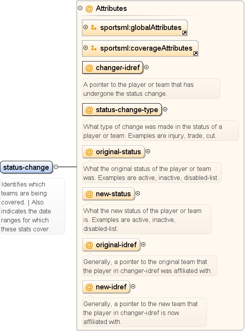The image size is (251, 331).
Task: Open globalAttributes reference link arrow
Action: click(x=184, y=33)
